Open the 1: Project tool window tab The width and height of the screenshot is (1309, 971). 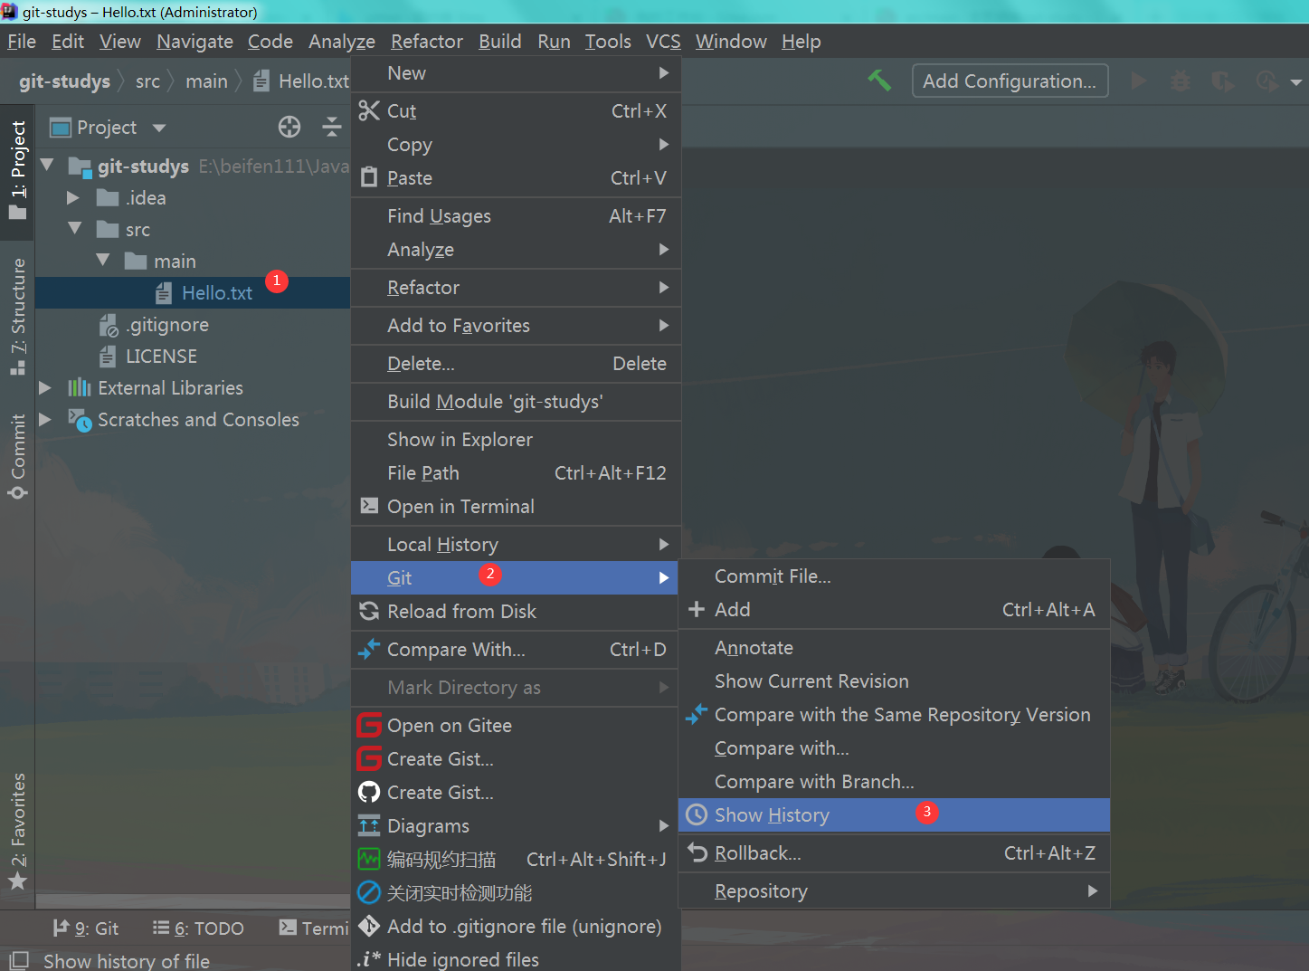coord(18,170)
